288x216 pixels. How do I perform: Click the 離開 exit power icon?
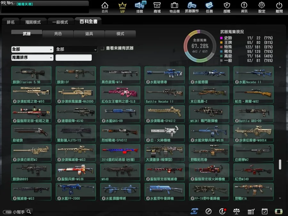coord(279,7)
